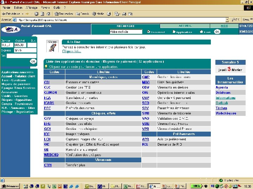253x189 pixels.
Task: Open the CLIMON application link
Action: [x=50, y=93]
